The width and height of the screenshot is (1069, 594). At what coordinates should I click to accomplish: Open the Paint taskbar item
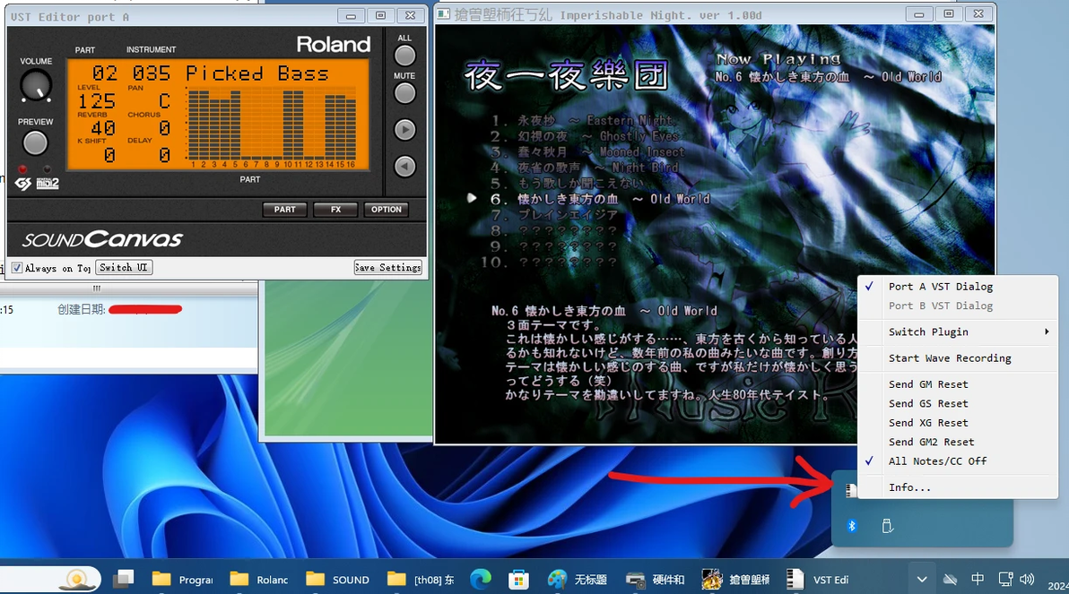[578, 580]
